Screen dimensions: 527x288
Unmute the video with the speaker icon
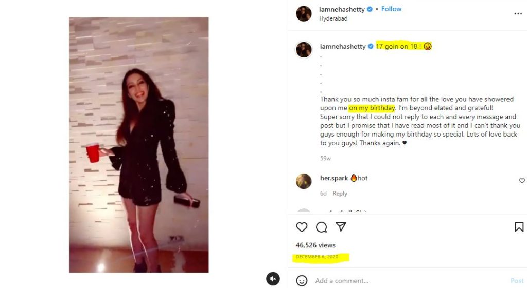[273, 279]
